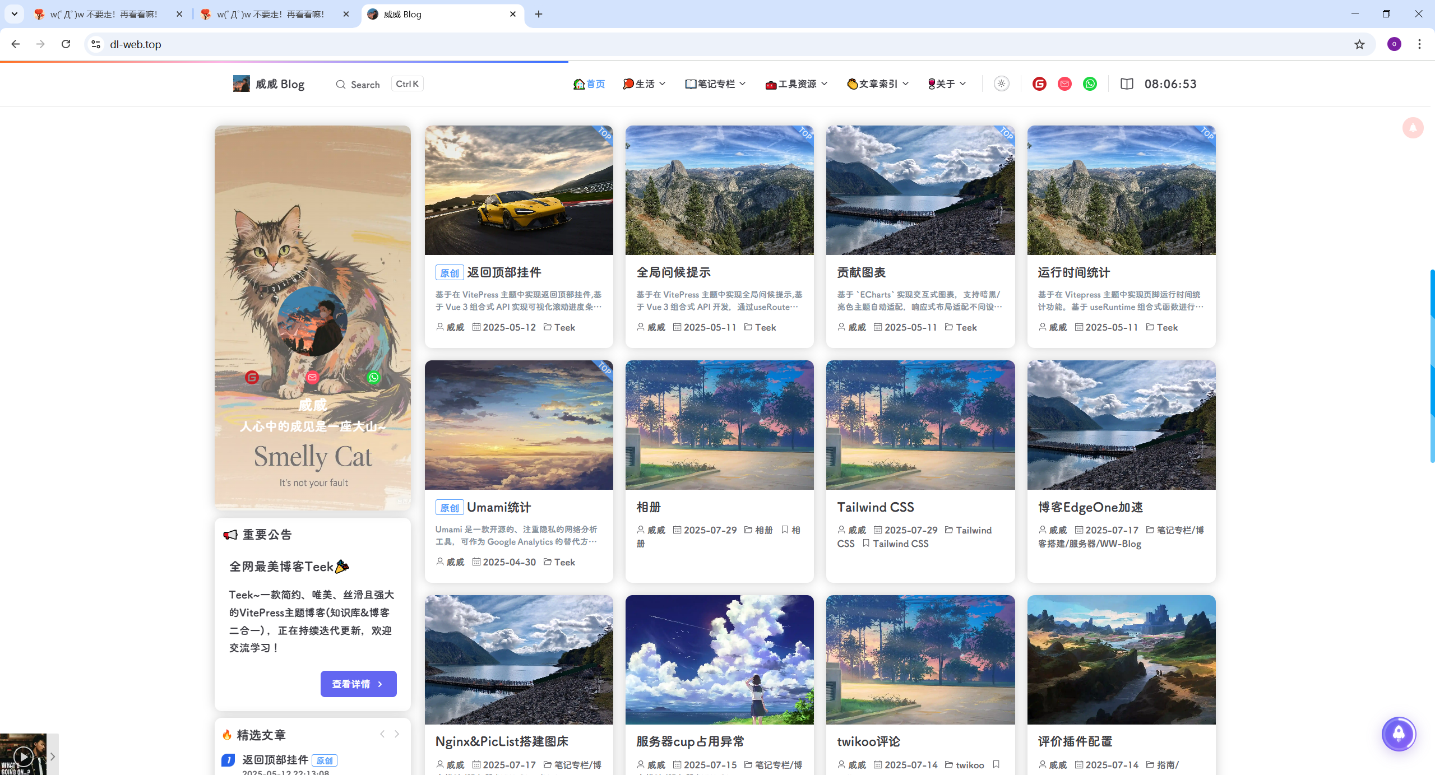Click the book layout icon beside clock
The image size is (1435, 775).
tap(1127, 84)
